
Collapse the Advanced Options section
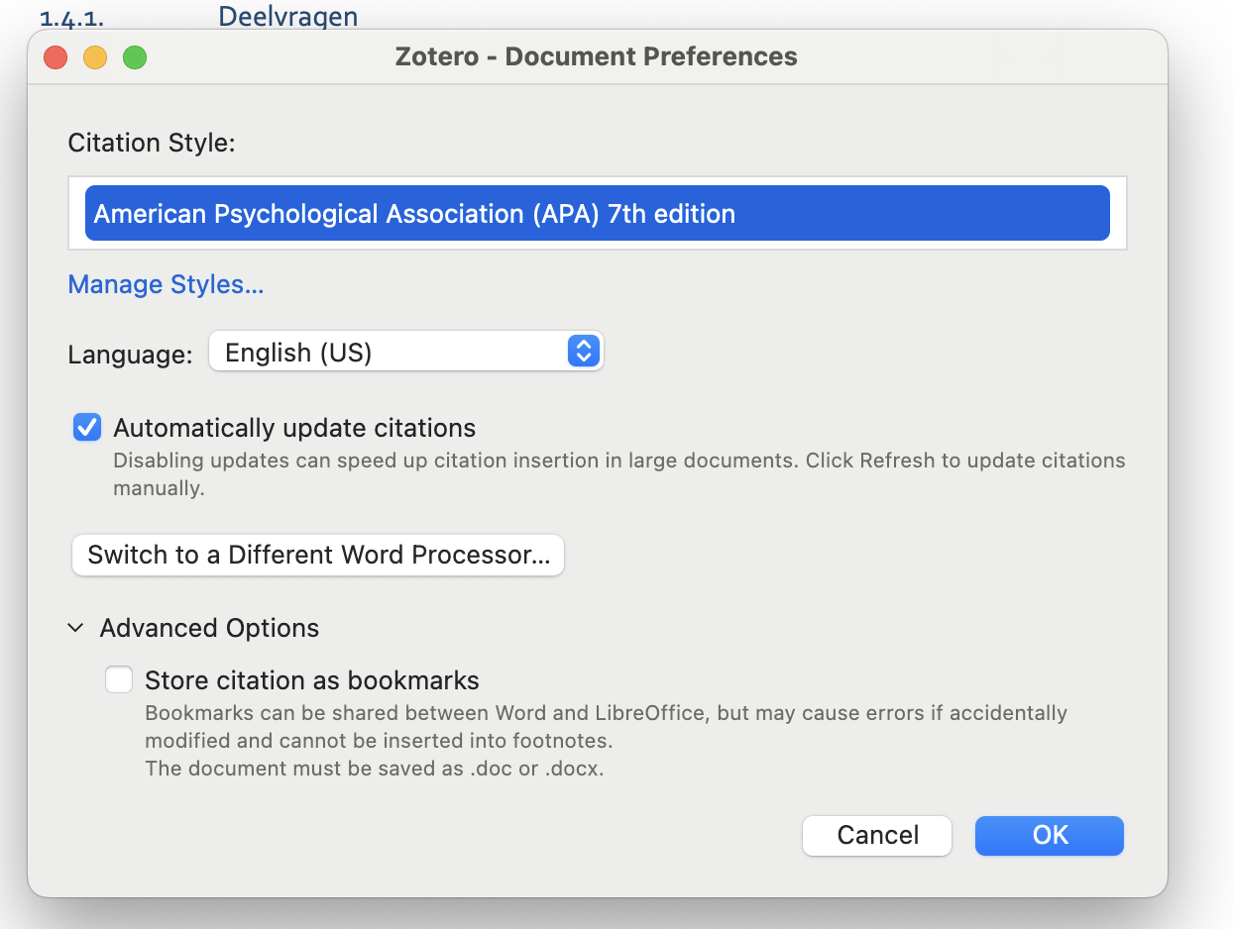tap(75, 628)
